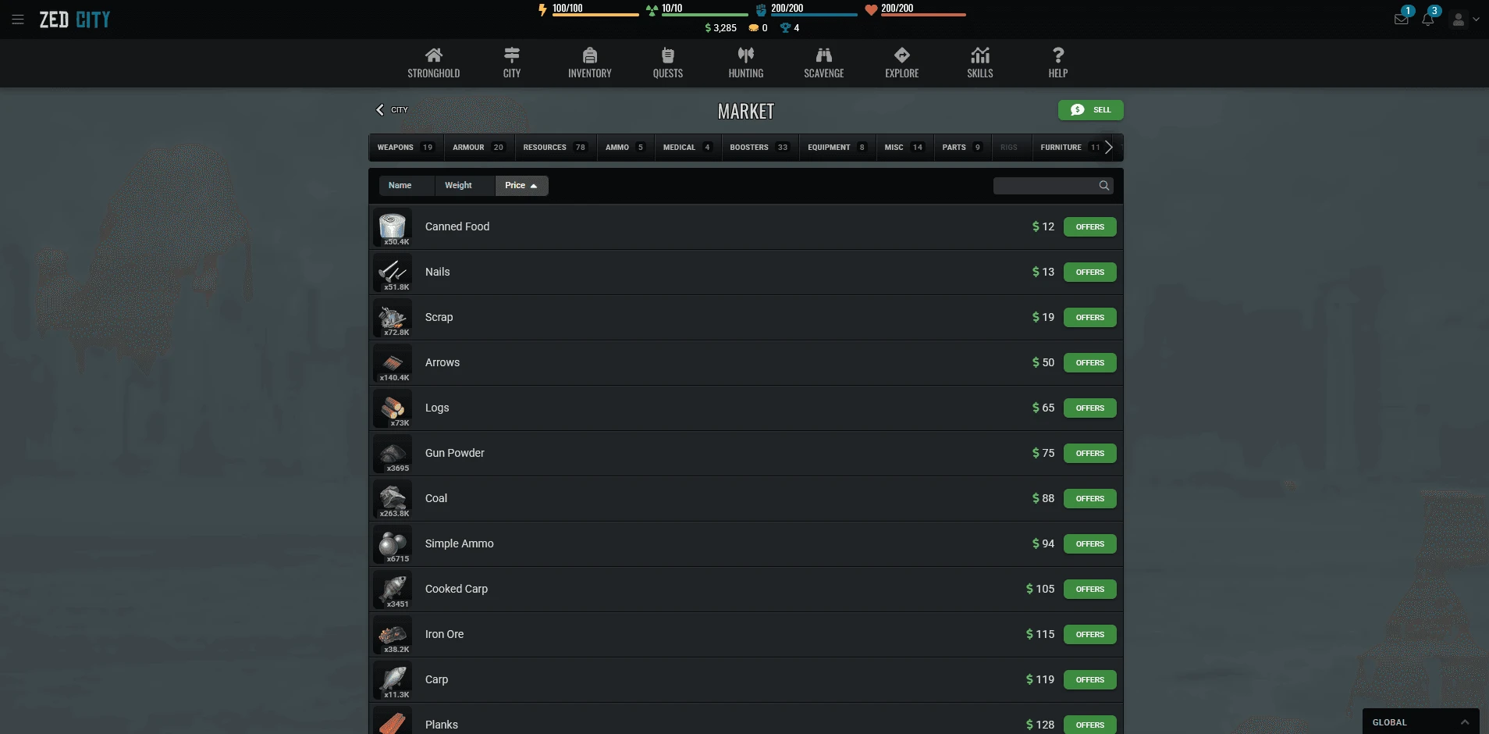Expand the user account dropdown
Viewport: 1489px width, 734px height.
coord(1465,20)
